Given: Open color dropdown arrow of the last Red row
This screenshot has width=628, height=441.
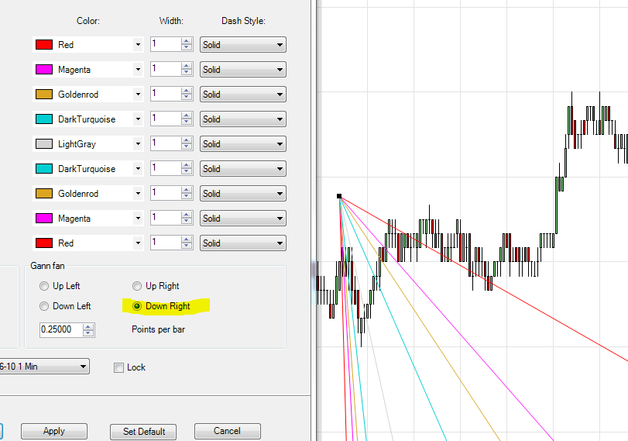Looking at the screenshot, I should [x=138, y=243].
